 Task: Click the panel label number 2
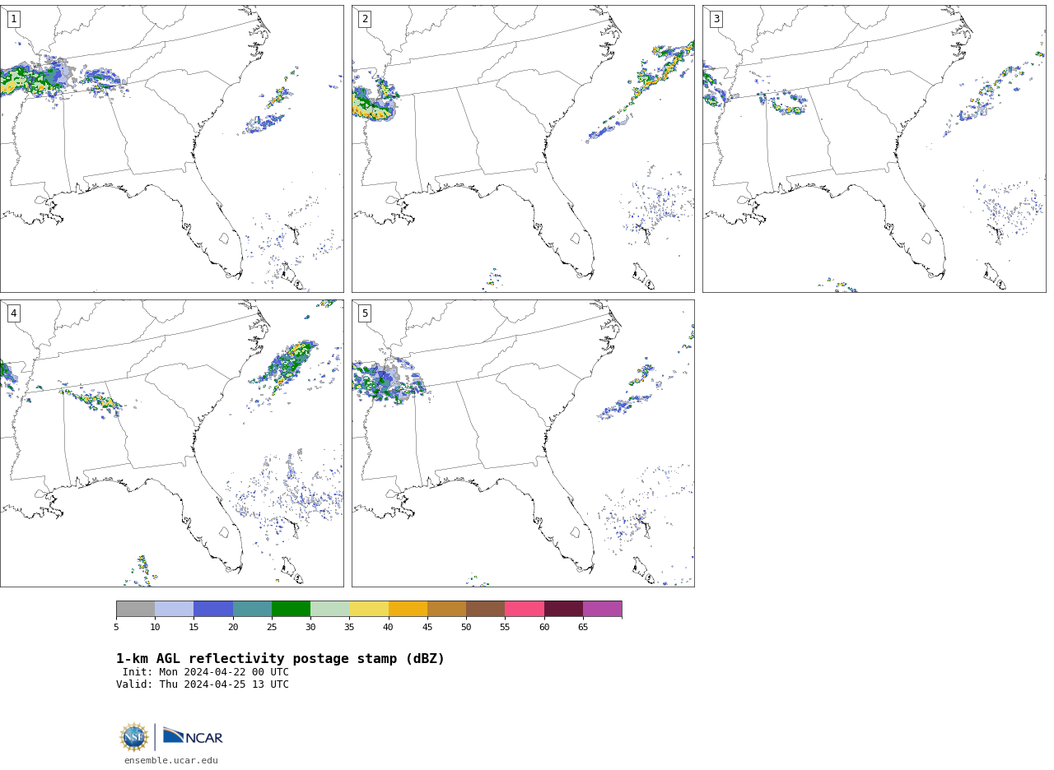365,19
